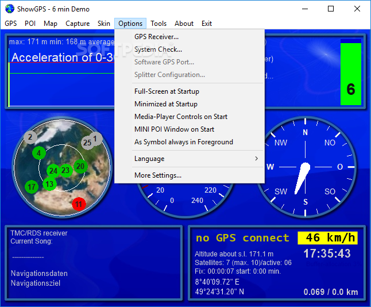Click the 'Acceleration of 0-3' graph title

coord(63,57)
